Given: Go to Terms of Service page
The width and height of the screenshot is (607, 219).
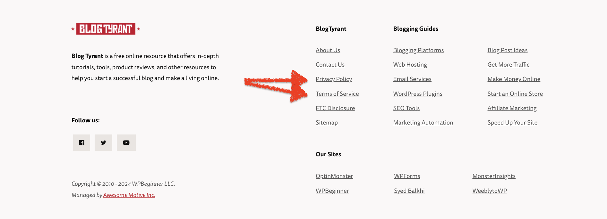Looking at the screenshot, I should coord(337,94).
